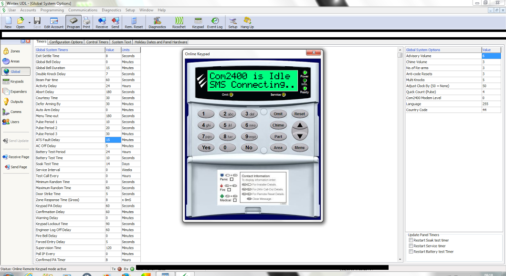Open the Diagnostics toolbar tool
Viewport: 506px width, 276px height.
pos(157,22)
